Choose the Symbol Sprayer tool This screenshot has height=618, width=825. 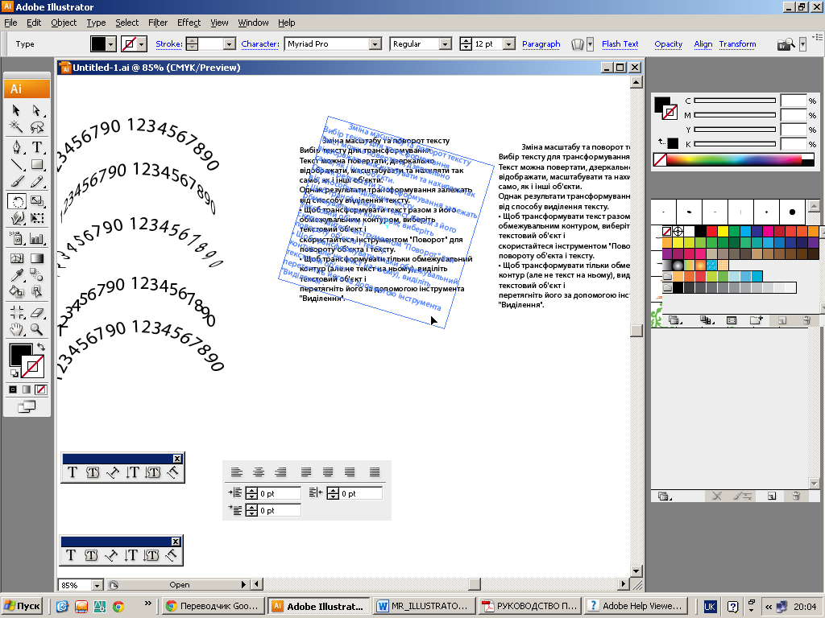tap(16, 238)
